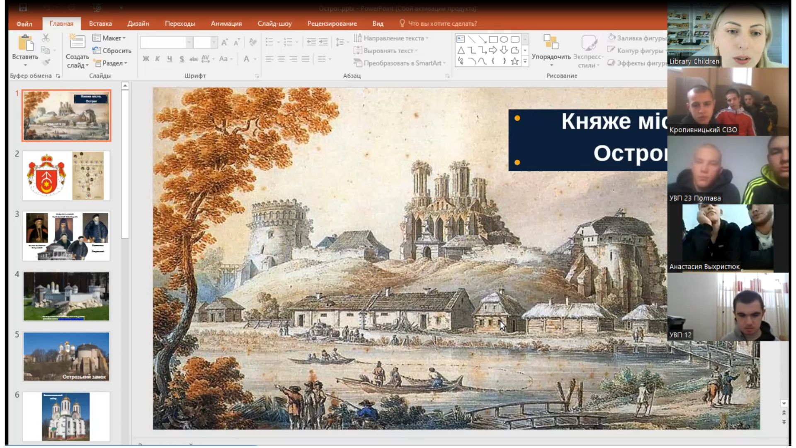Switch to the Слайд-шоу tab

coord(274,24)
